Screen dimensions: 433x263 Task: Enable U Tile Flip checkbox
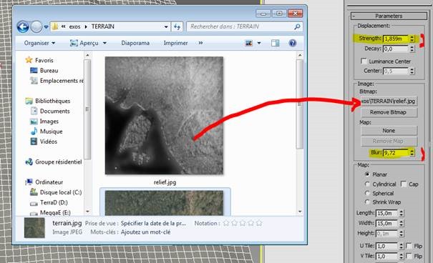click(x=409, y=246)
